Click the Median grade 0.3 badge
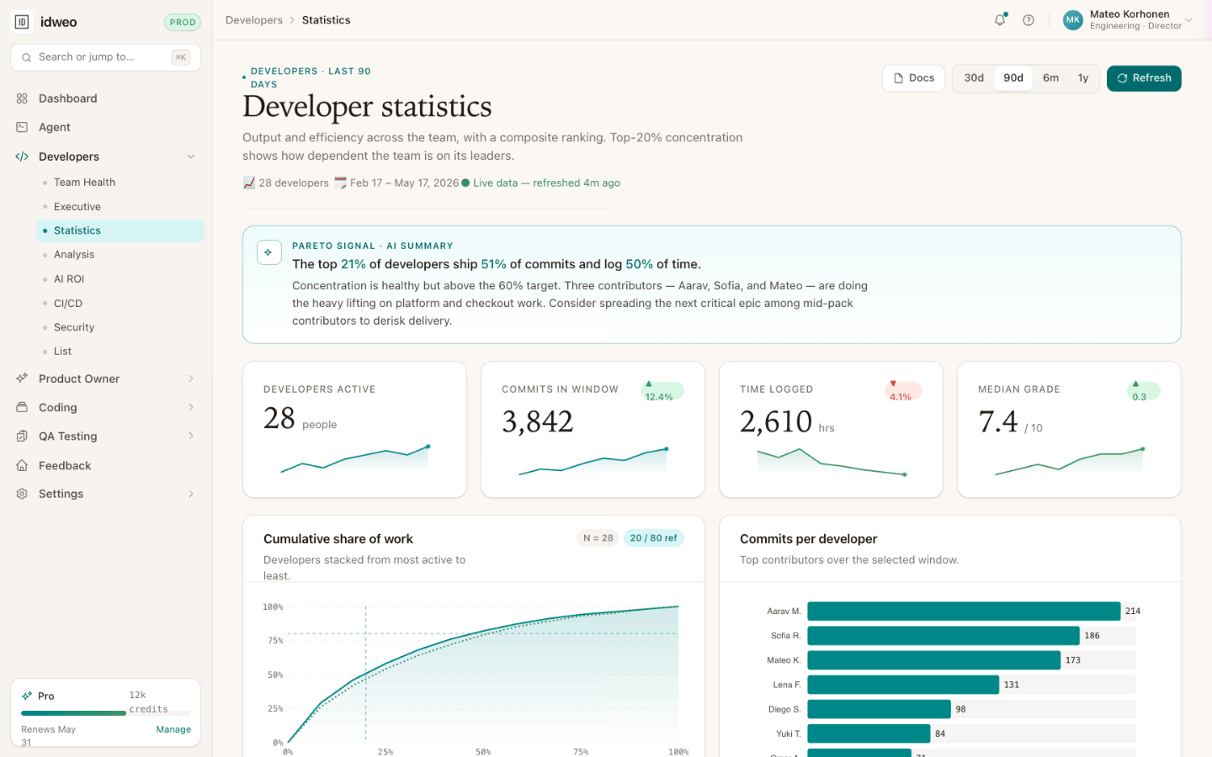This screenshot has height=757, width=1212. click(1143, 391)
